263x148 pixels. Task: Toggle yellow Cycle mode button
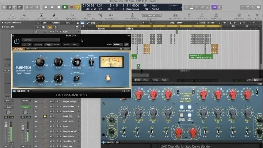(77, 7)
